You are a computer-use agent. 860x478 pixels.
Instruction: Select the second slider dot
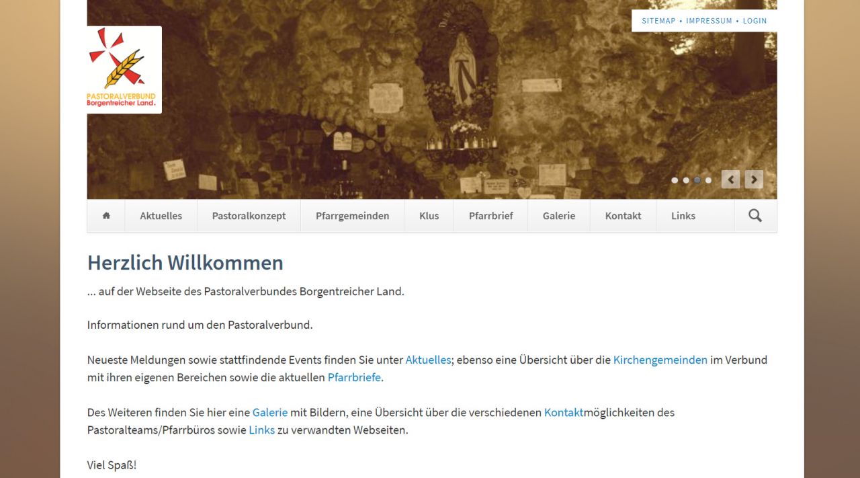click(x=686, y=180)
